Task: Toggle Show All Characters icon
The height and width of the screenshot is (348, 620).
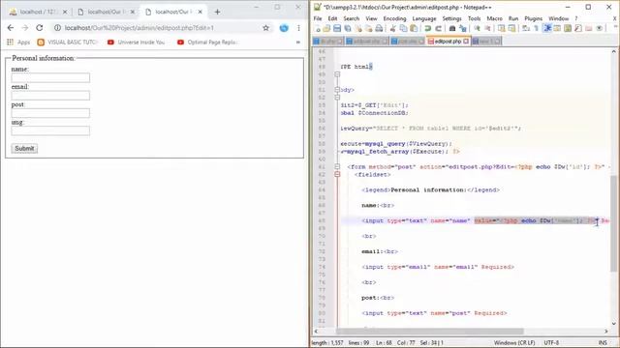Action: (x=537, y=28)
